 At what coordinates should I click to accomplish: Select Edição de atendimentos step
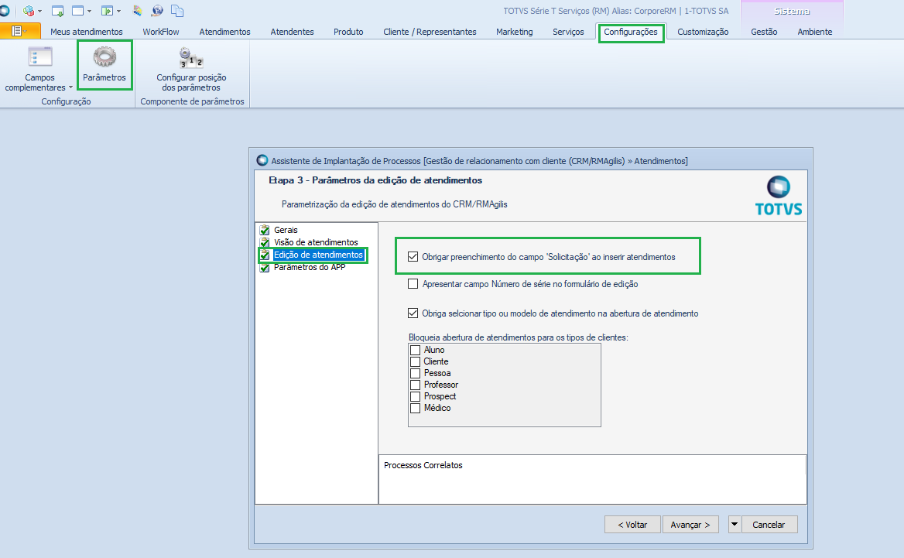(x=318, y=255)
